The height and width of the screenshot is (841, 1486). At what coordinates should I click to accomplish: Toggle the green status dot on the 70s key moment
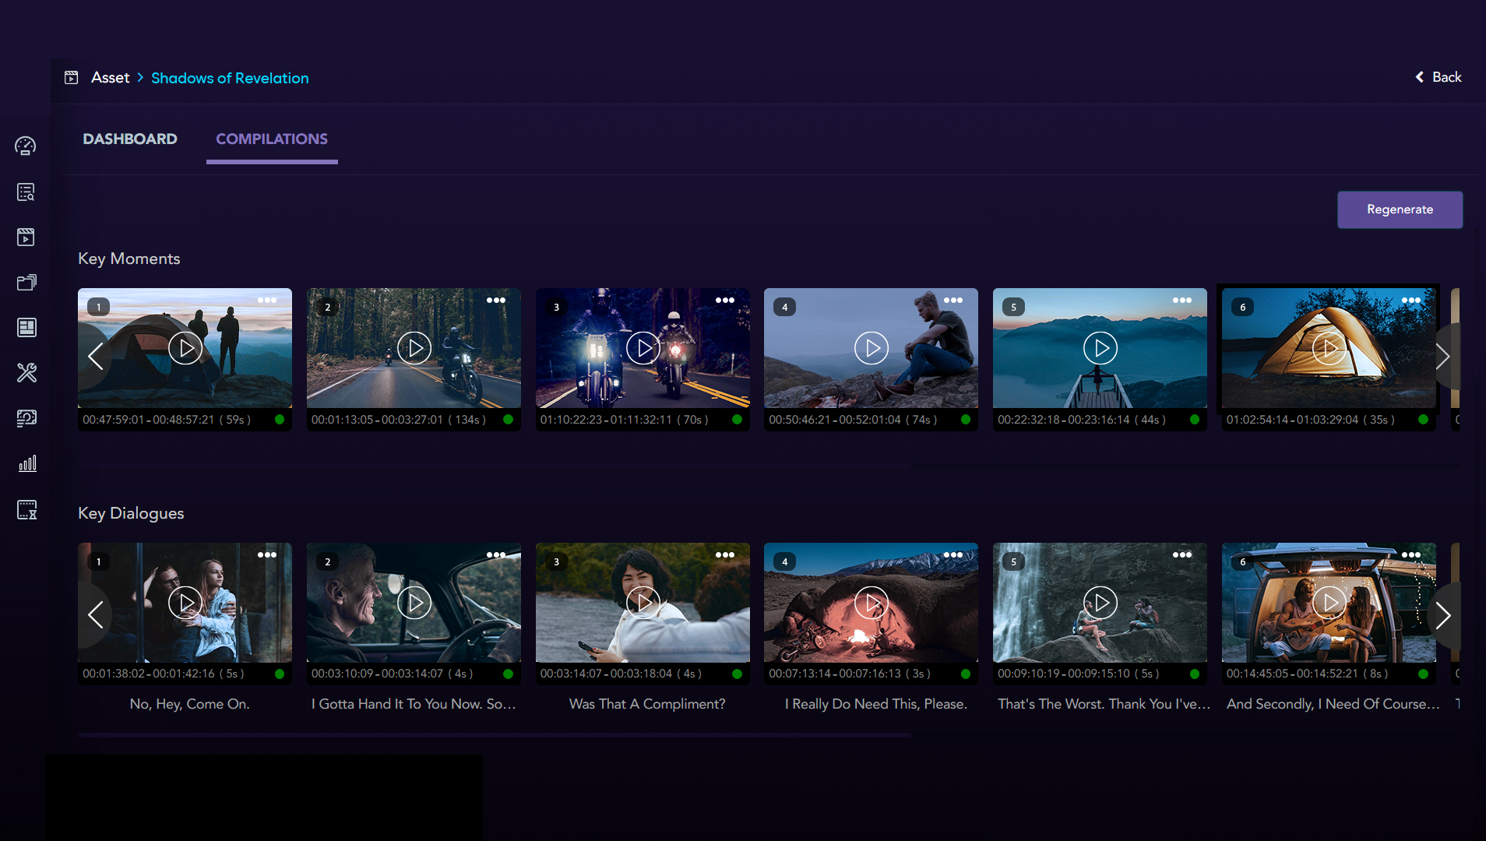tap(738, 420)
